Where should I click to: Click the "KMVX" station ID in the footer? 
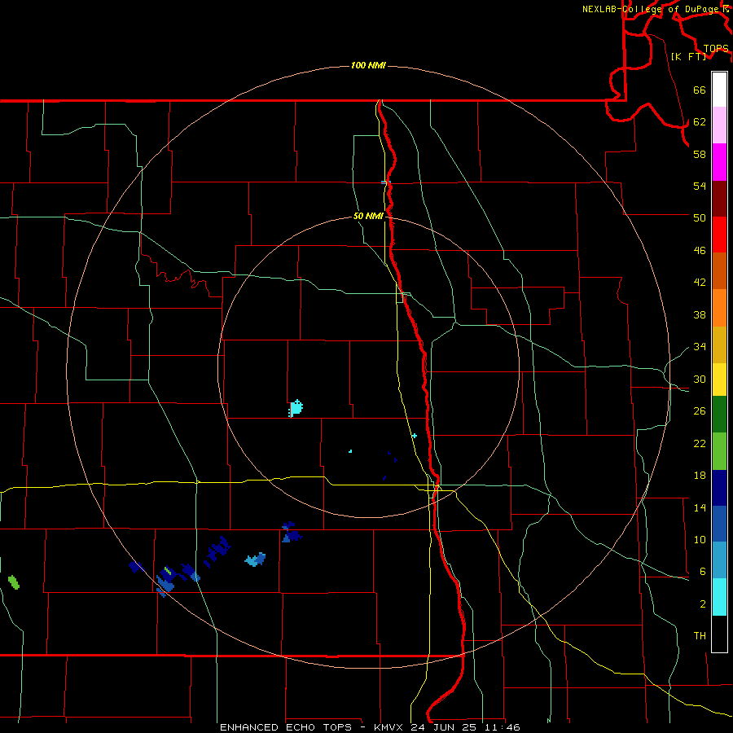pyautogui.click(x=390, y=727)
